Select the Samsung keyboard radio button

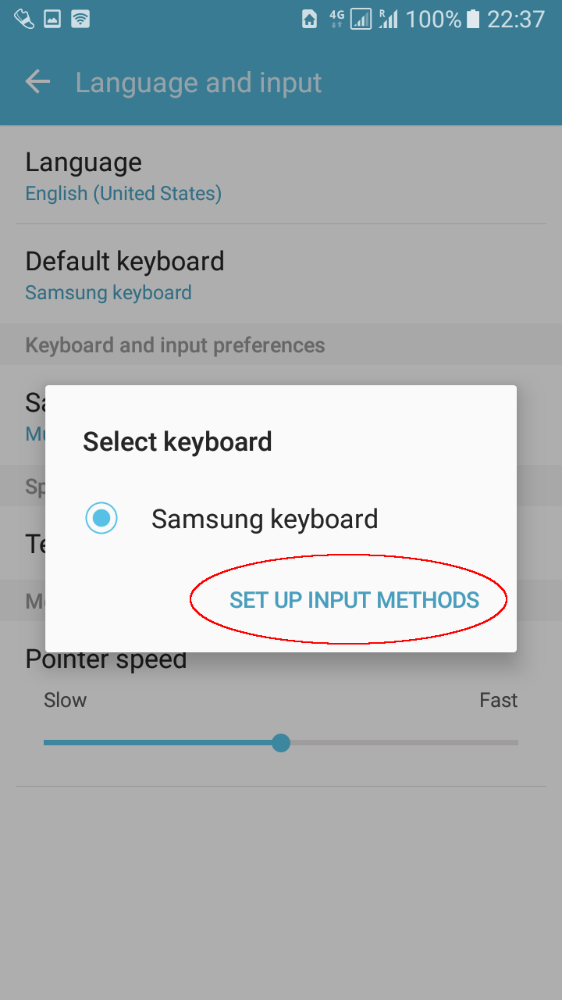click(x=101, y=519)
